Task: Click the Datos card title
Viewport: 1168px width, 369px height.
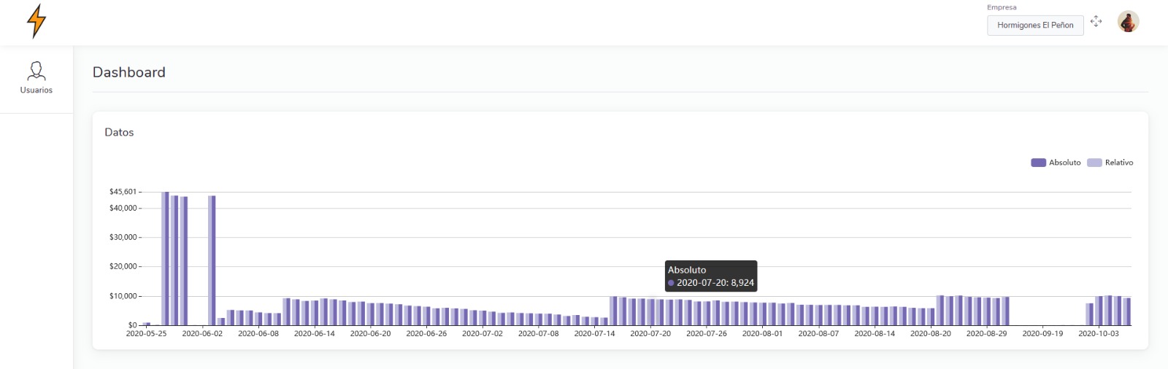Action: tap(119, 132)
